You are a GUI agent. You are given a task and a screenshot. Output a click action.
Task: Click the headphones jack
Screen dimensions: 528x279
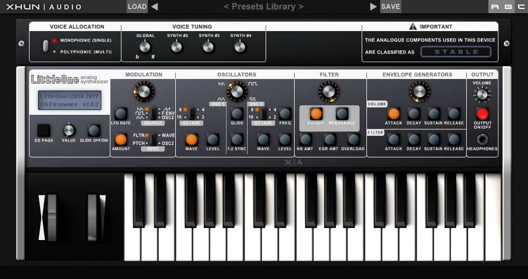pos(482,139)
